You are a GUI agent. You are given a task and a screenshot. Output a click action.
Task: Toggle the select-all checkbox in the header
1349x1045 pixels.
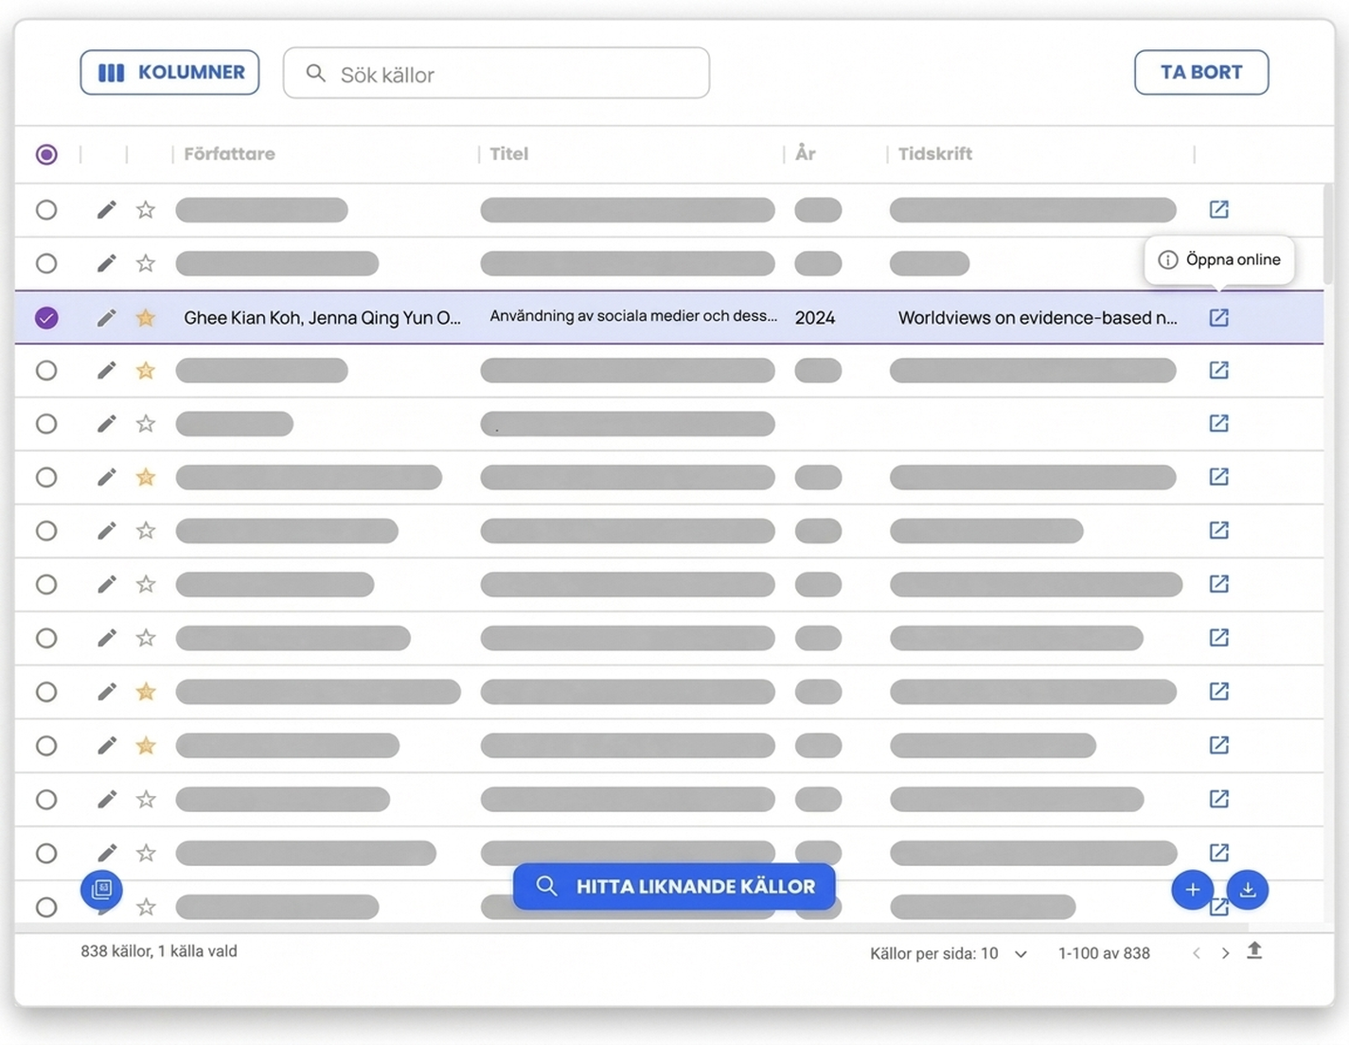click(46, 154)
